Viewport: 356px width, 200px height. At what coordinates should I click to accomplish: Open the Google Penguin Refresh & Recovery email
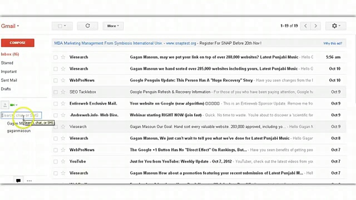pyautogui.click(x=199, y=92)
